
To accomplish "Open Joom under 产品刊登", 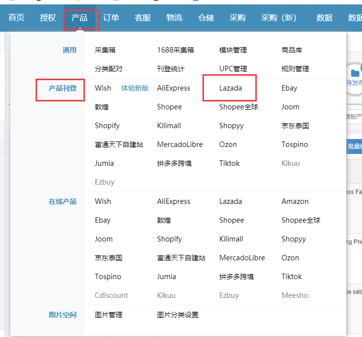I will pos(290,107).
